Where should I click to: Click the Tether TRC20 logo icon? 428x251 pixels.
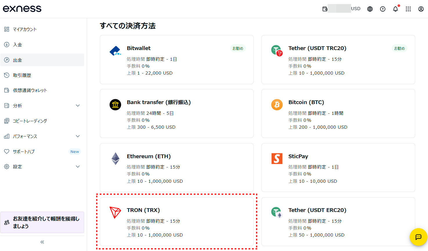pos(277,51)
